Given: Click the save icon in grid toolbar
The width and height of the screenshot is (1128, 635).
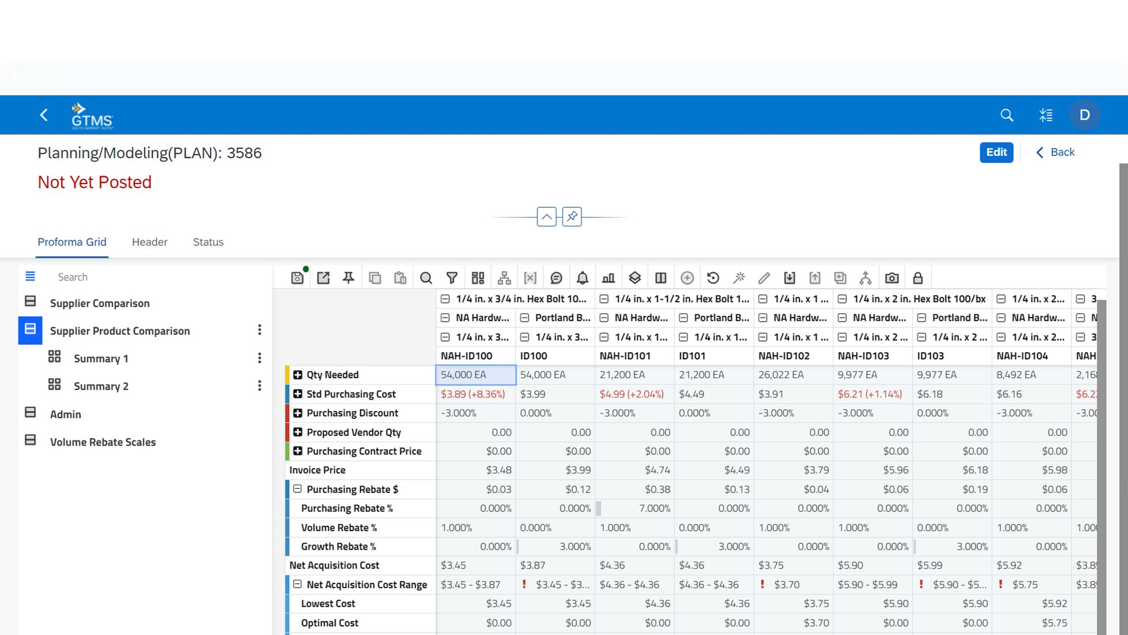Looking at the screenshot, I should pyautogui.click(x=297, y=278).
